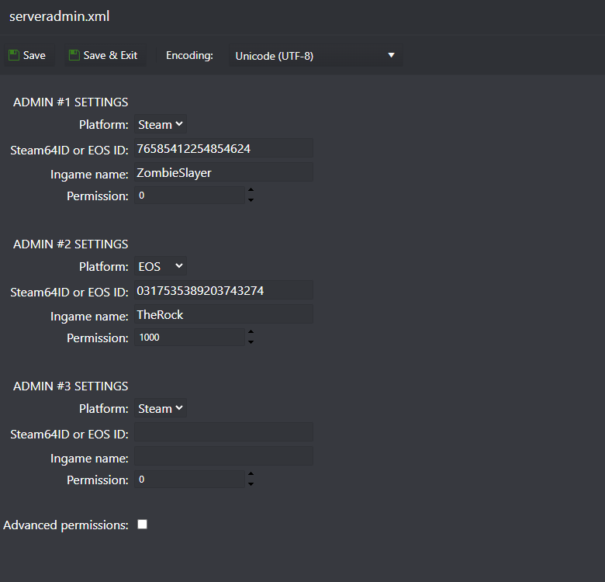
Task: Decrease Admin #2 permission with down arrow
Action: 251,342
